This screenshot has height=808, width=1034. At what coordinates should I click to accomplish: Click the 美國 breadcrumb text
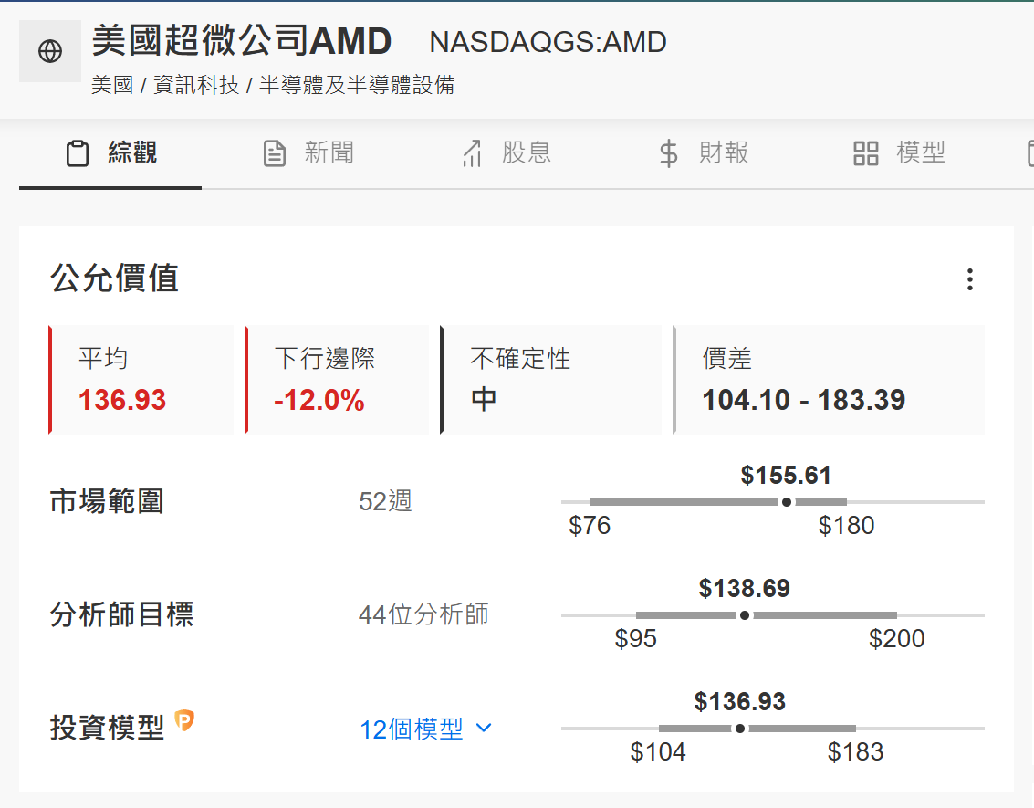click(x=112, y=85)
